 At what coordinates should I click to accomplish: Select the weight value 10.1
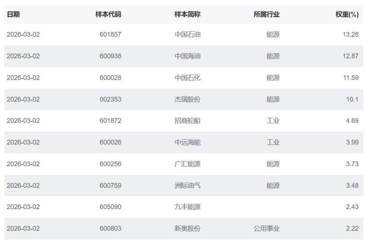[352, 99]
